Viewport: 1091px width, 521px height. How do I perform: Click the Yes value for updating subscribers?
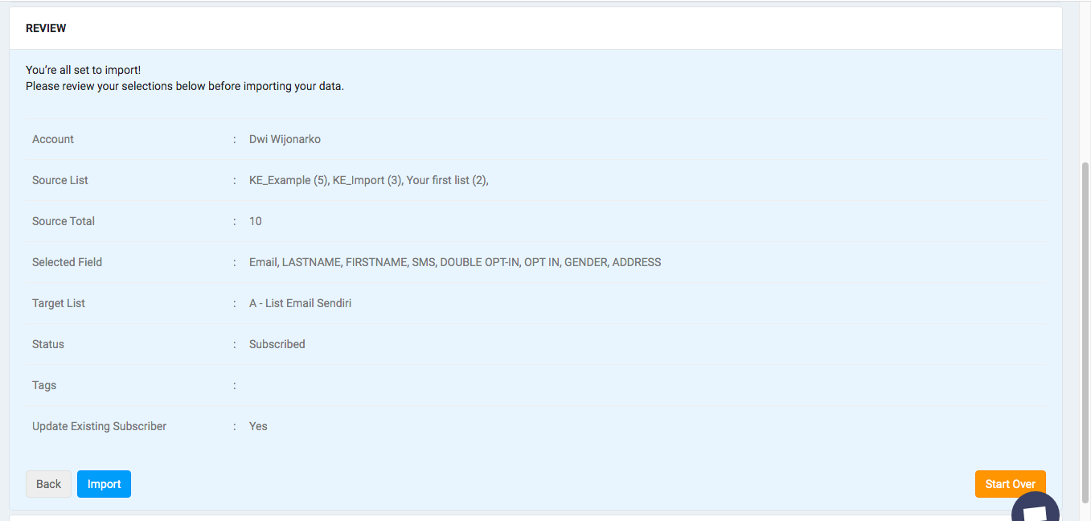(258, 426)
